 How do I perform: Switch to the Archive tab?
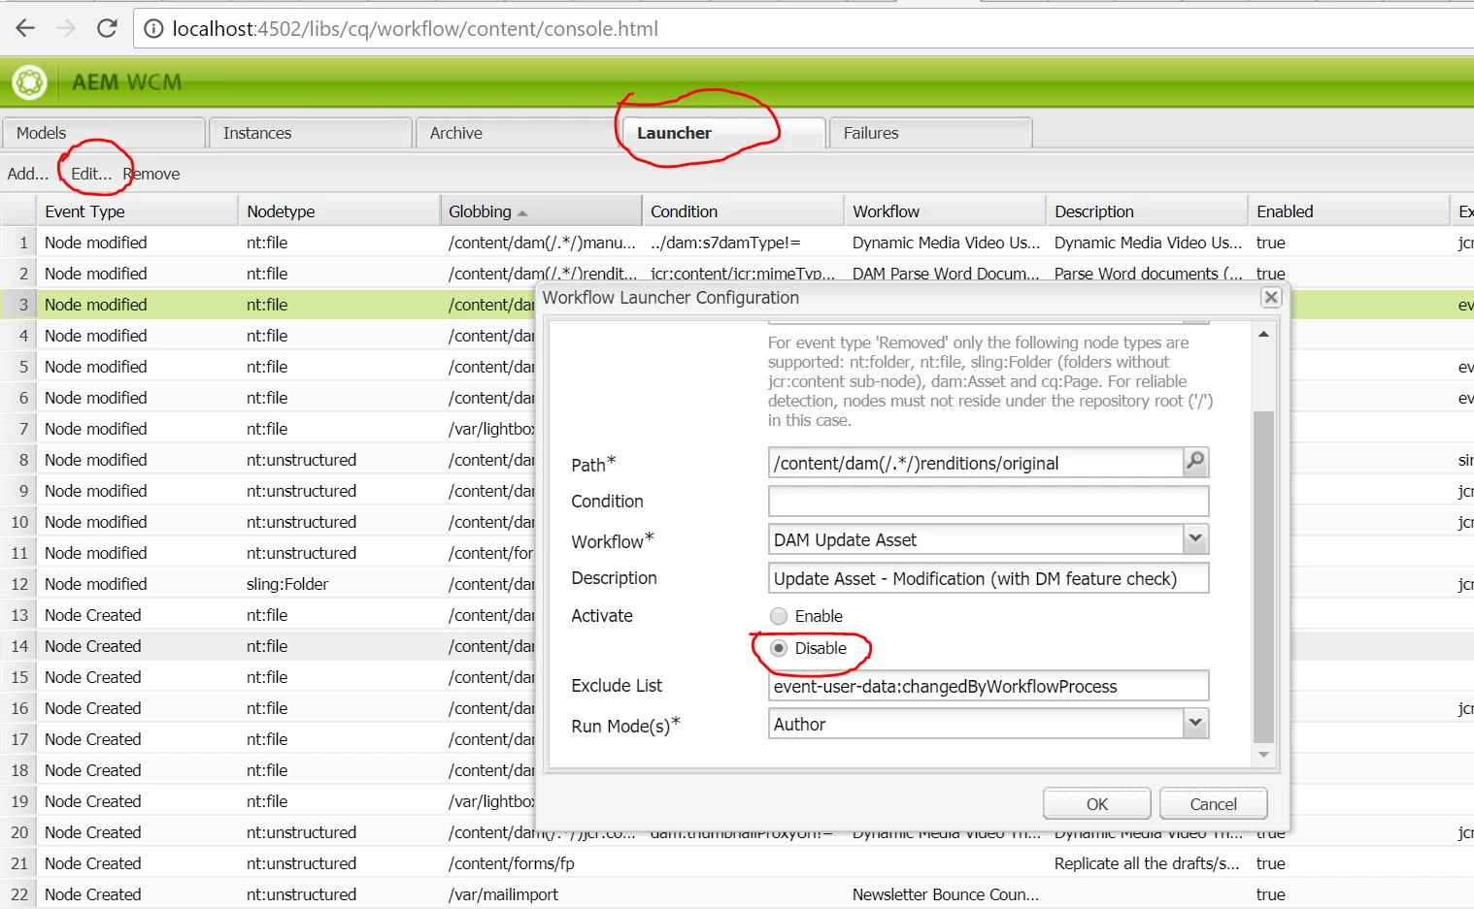(x=518, y=133)
